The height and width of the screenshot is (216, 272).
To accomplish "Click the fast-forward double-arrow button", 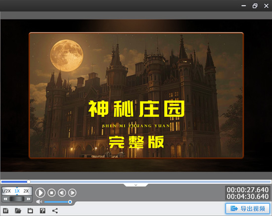I will (x=29, y=199).
